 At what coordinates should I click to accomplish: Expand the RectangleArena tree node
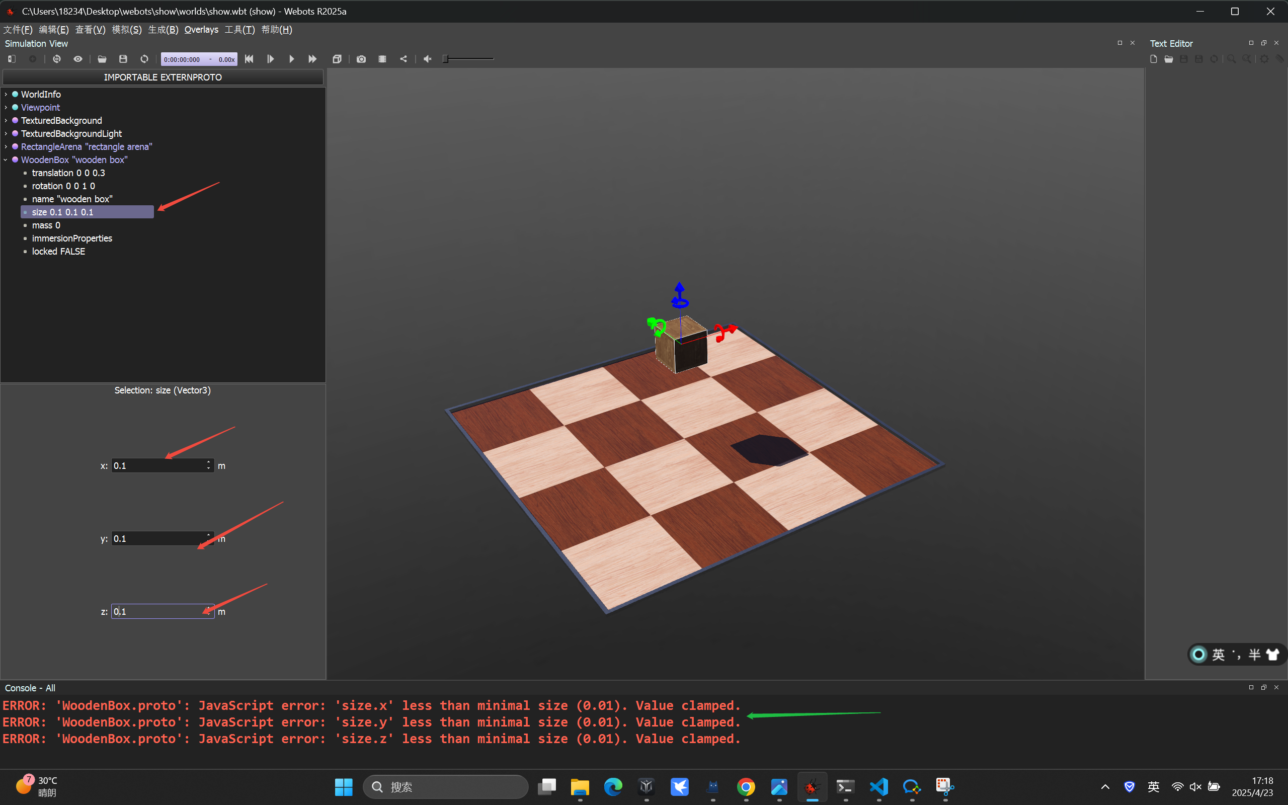click(6, 147)
